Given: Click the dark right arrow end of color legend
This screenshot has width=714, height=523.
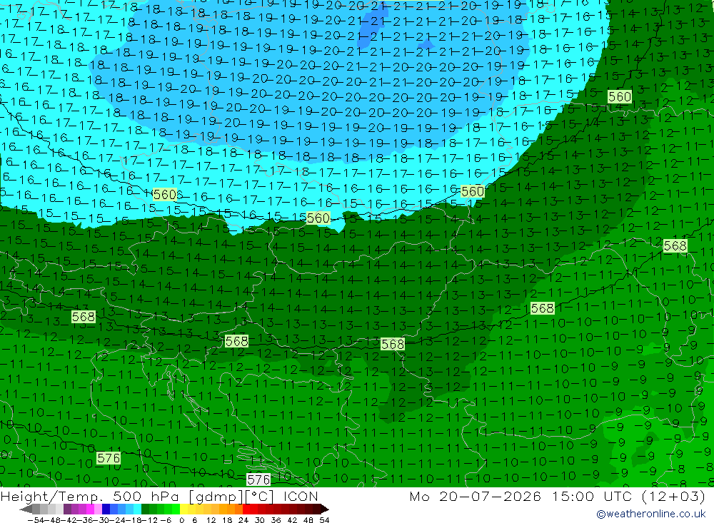Looking at the screenshot, I should [324, 509].
